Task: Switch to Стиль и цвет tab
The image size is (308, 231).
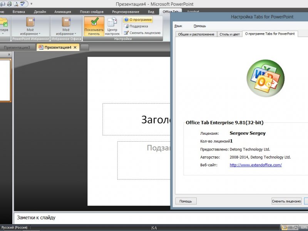Action: [x=229, y=34]
